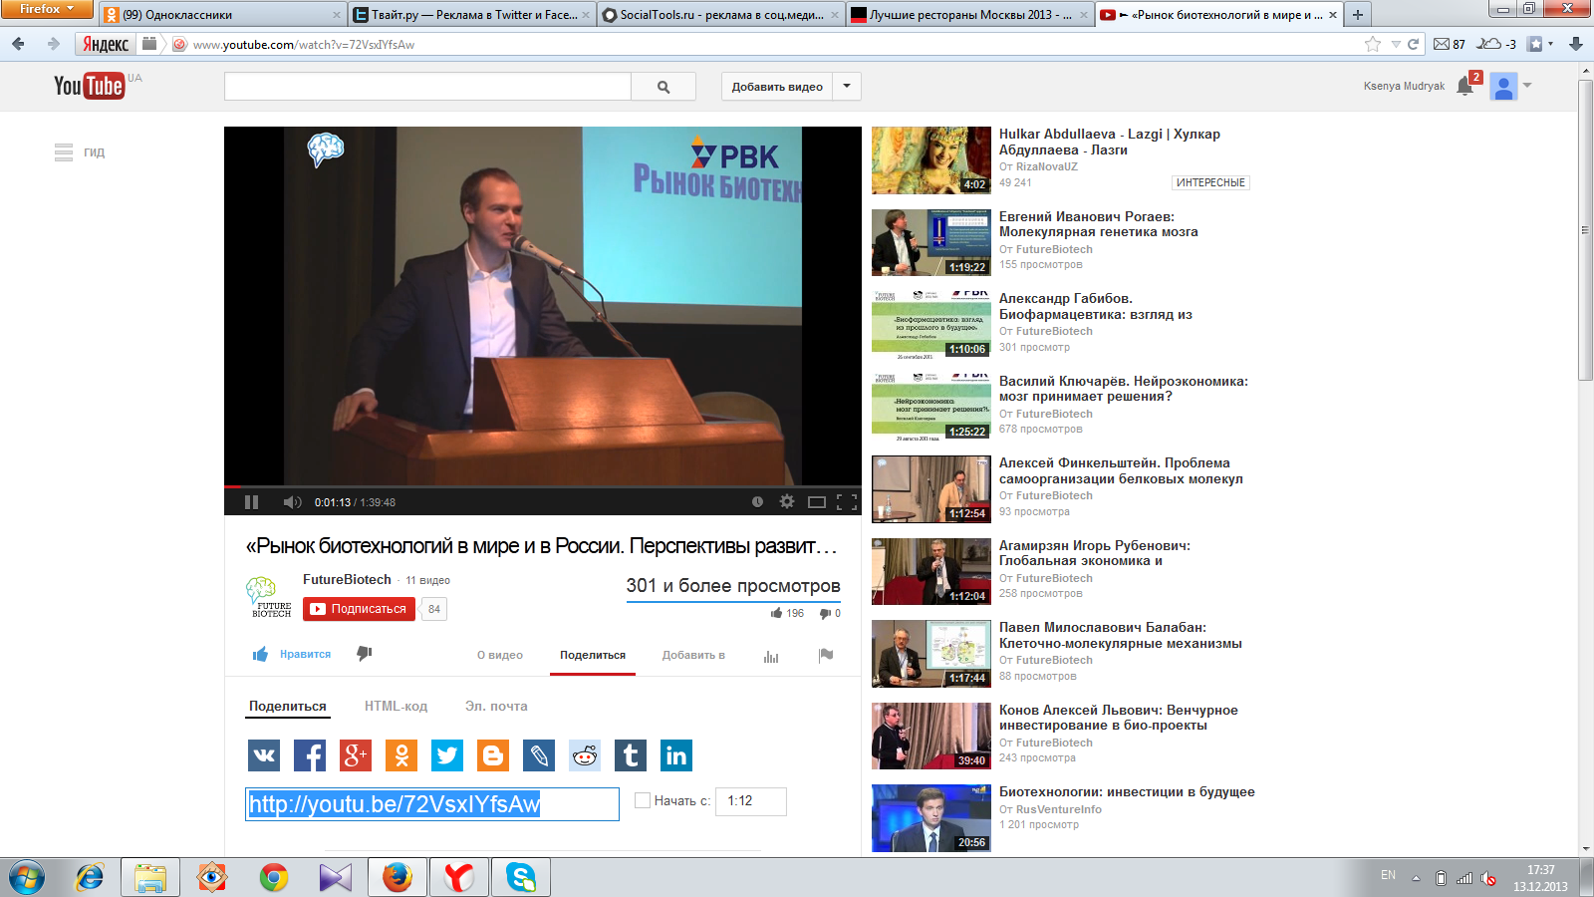
Task: Click the dislike thumbs-down icon
Action: point(365,654)
